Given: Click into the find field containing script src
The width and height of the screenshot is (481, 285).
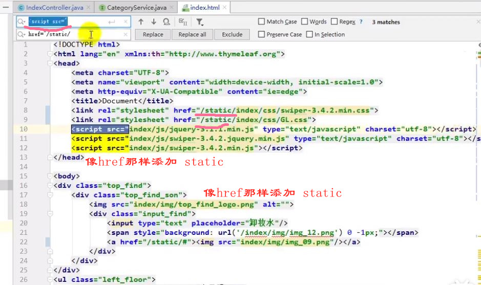Looking at the screenshot, I should (x=74, y=22).
